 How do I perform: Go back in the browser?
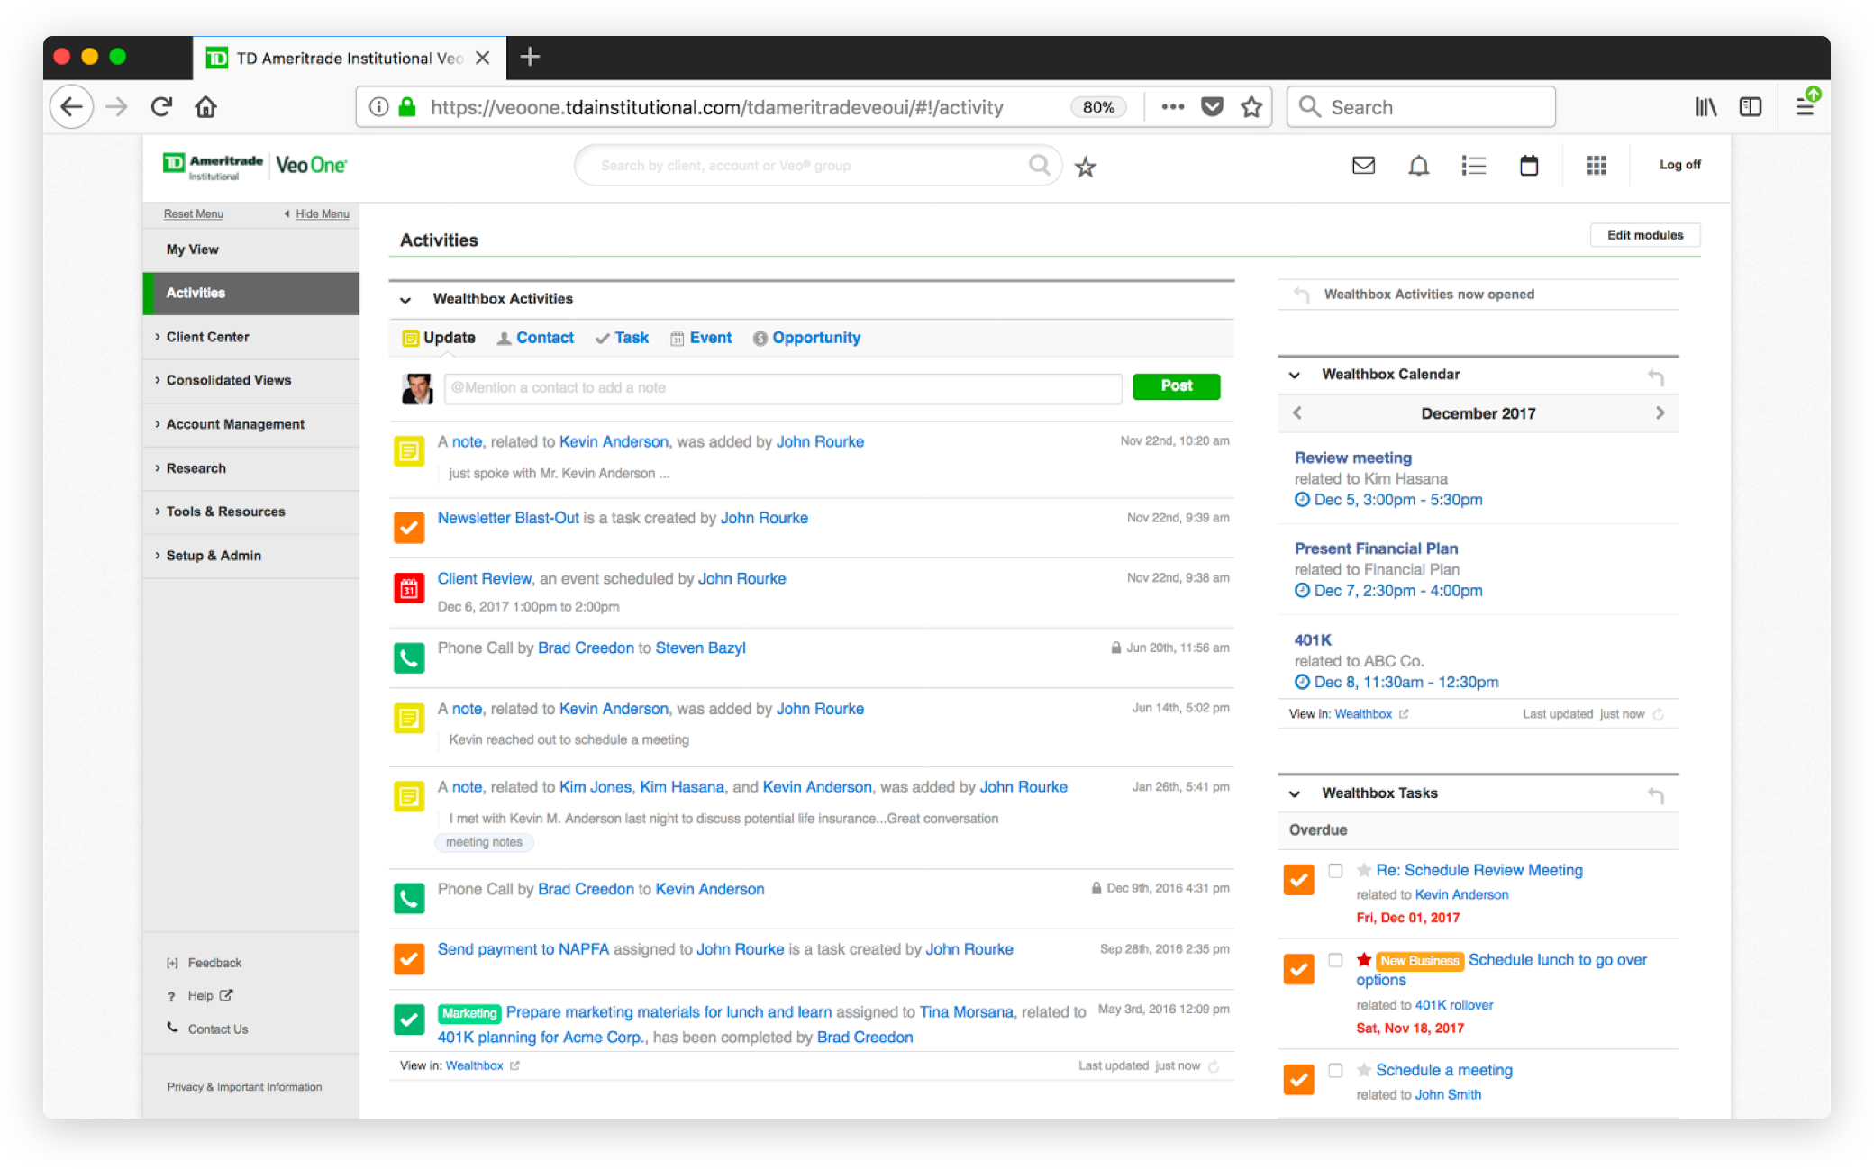coord(72,107)
